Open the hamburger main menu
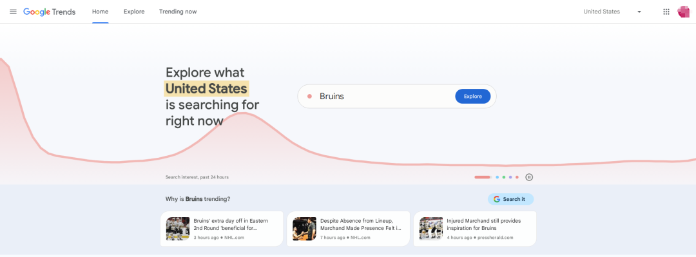 coord(13,12)
